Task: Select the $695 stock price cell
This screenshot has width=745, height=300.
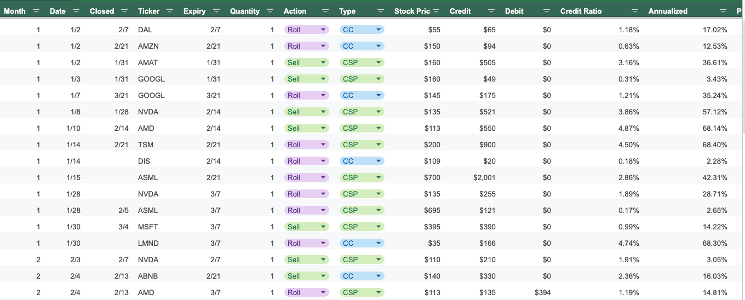Action: (x=432, y=210)
